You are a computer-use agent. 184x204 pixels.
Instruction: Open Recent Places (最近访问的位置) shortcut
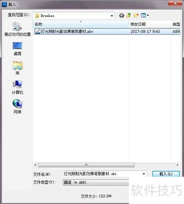click(x=17, y=29)
